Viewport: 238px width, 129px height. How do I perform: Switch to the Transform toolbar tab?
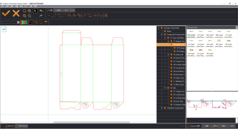(x=57, y=10)
